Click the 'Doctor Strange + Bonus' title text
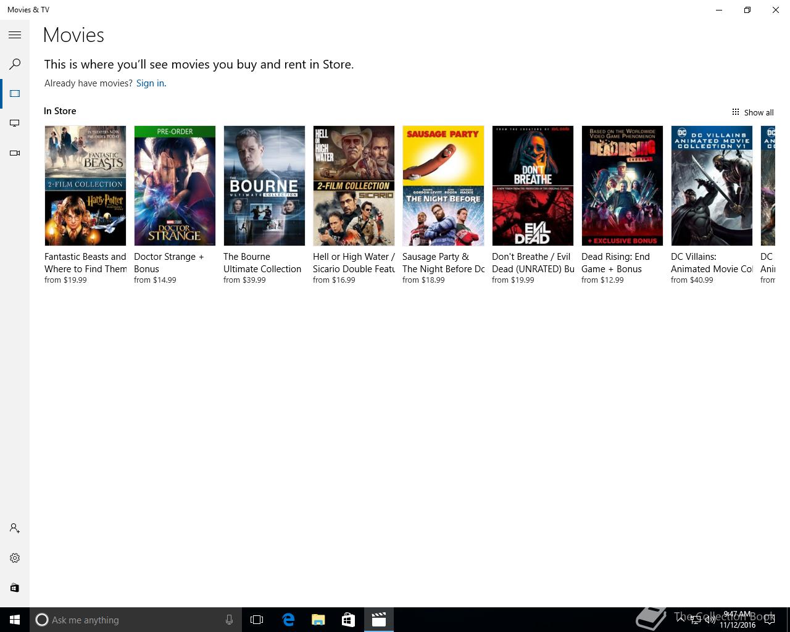Image resolution: width=790 pixels, height=632 pixels. [169, 263]
